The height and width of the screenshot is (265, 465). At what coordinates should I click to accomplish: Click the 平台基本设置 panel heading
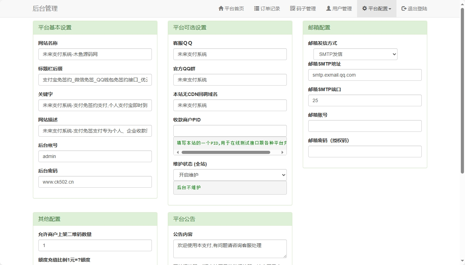[95, 28]
